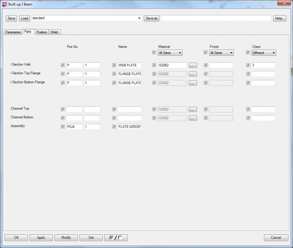Browse material for Channel Top
This screenshot has width=293, height=248.
[193, 109]
